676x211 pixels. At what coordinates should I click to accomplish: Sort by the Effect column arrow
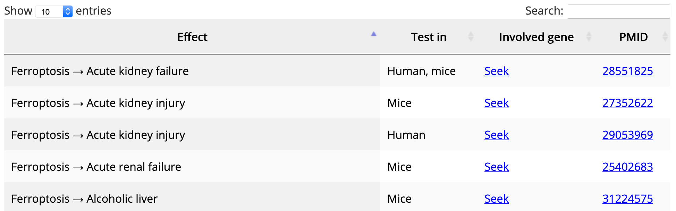tap(374, 34)
